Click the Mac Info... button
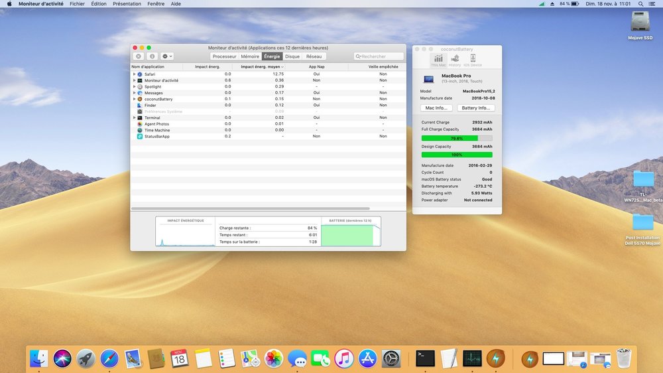 click(x=436, y=108)
